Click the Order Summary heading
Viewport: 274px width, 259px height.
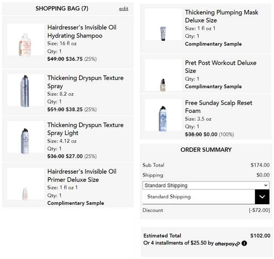[x=206, y=150]
